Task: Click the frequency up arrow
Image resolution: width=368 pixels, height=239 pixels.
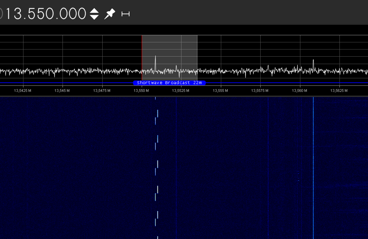Action: 94,11
